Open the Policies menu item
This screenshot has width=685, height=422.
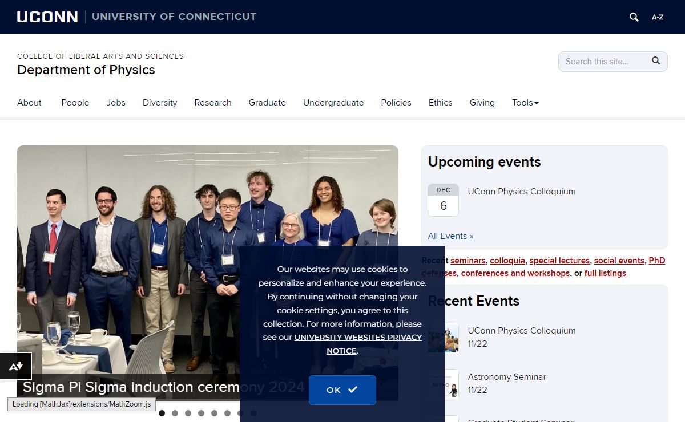coord(396,103)
